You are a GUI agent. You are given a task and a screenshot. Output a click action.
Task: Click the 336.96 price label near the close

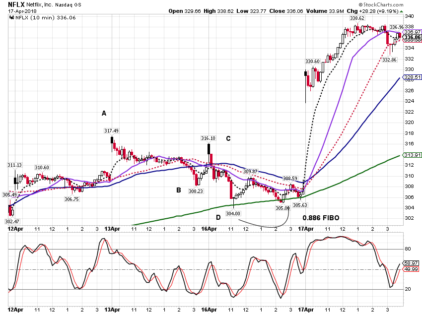tap(397, 27)
